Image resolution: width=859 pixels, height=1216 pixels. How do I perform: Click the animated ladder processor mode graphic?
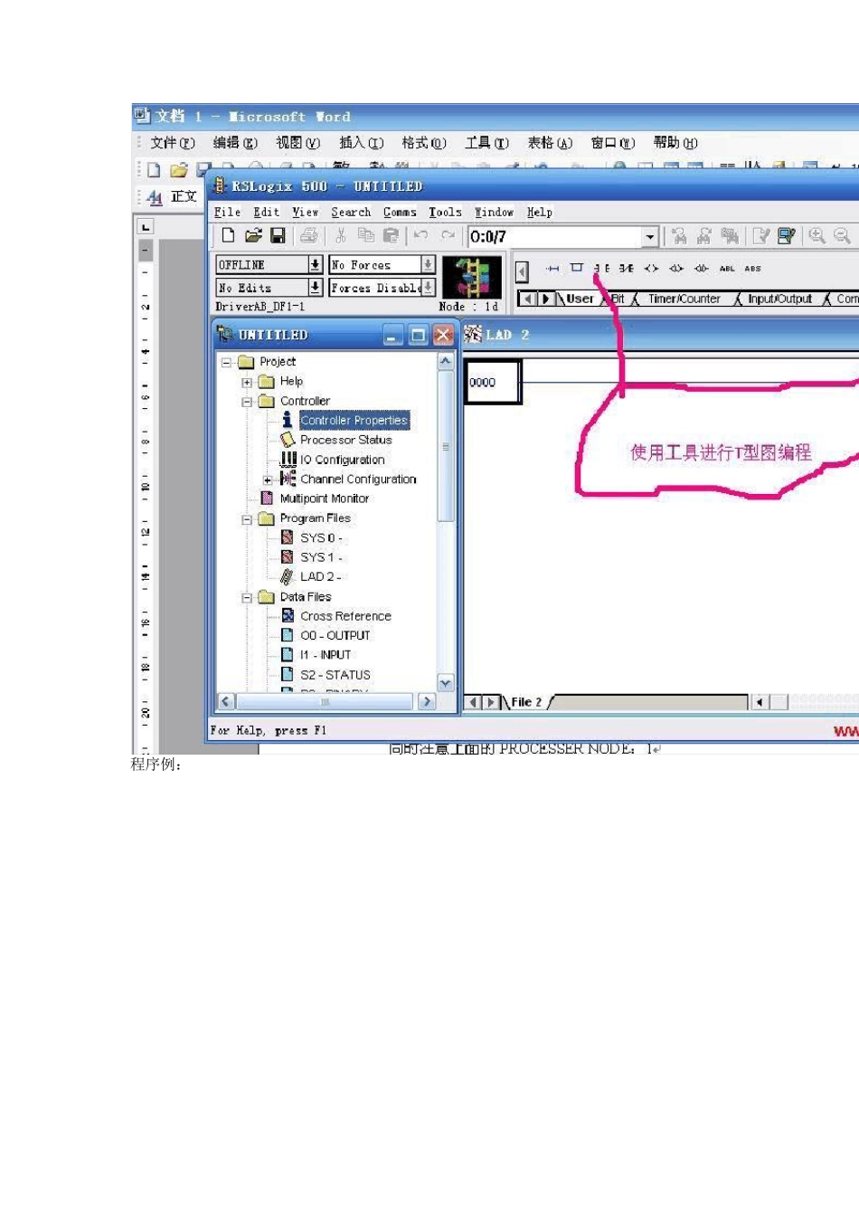click(x=472, y=277)
